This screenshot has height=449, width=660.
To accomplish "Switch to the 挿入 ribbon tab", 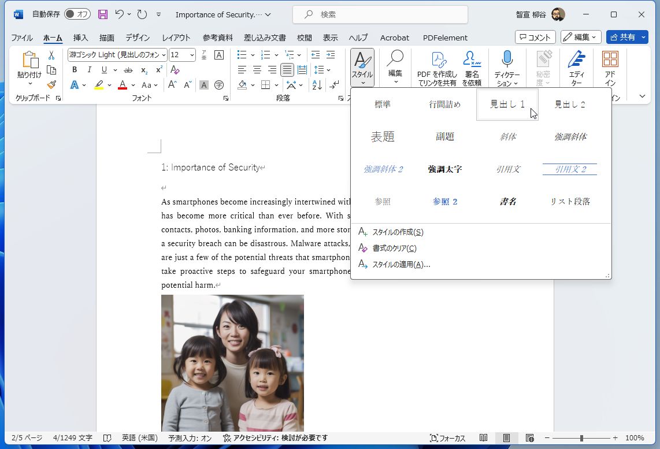I will (80, 38).
